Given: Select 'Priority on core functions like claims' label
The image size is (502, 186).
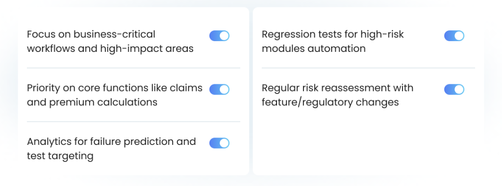Looking at the screenshot, I should 115,95.
